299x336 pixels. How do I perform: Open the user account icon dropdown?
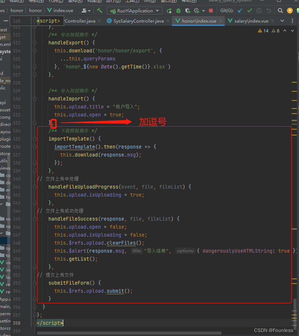tap(86, 11)
